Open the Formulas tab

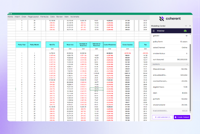44,17
